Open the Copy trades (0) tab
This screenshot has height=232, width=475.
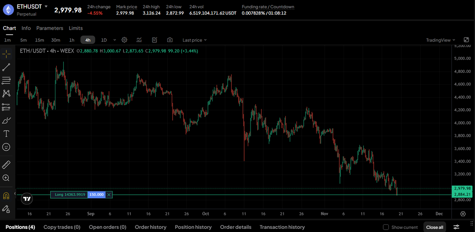point(62,227)
